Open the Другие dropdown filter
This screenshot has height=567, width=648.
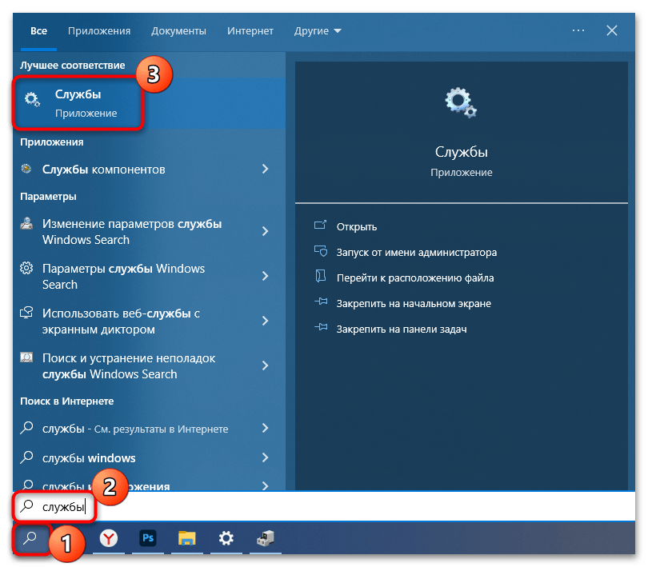tap(318, 30)
